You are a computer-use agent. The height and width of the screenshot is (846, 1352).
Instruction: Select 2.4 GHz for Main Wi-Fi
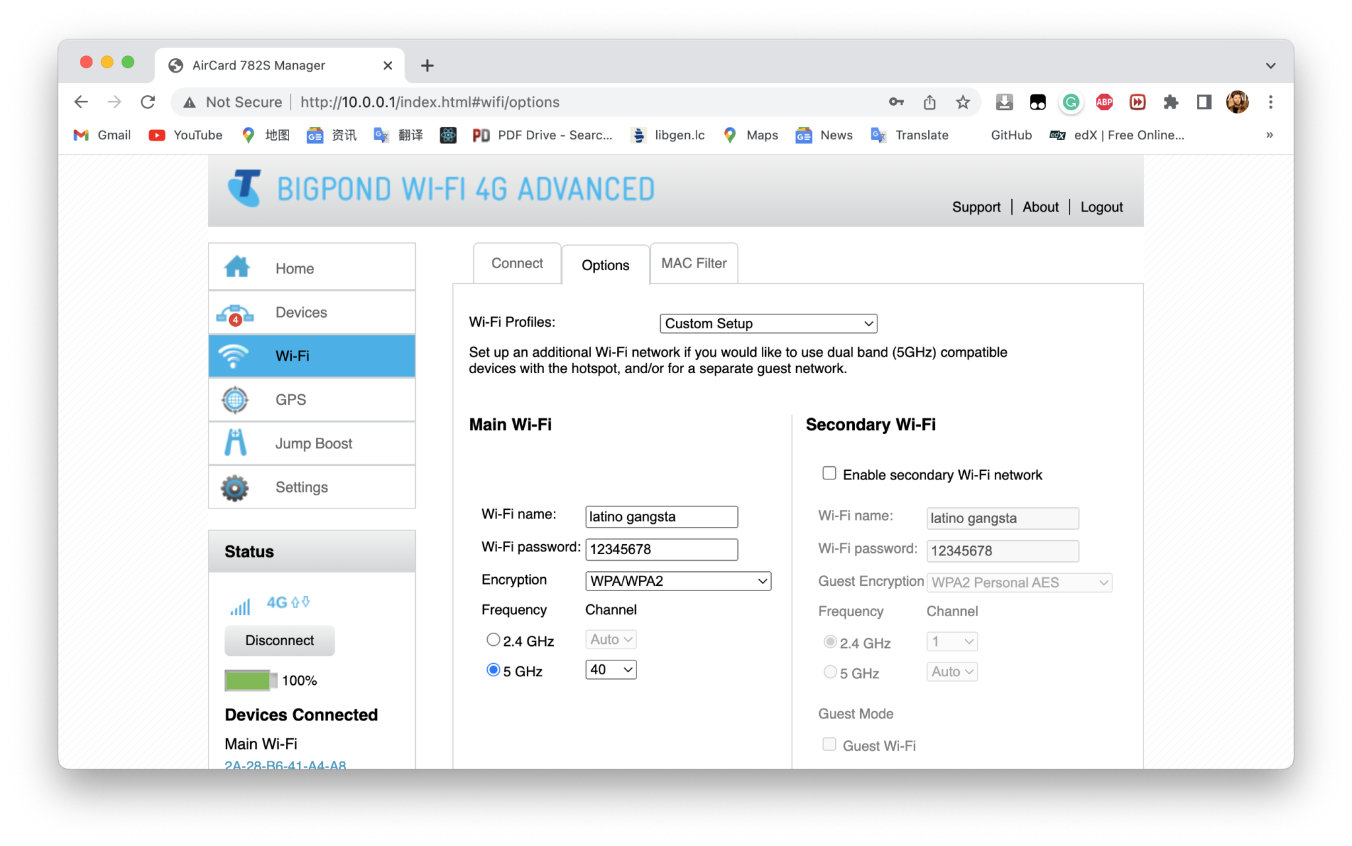(493, 639)
